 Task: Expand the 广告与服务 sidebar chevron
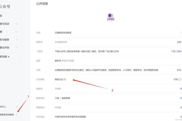coord(16,40)
